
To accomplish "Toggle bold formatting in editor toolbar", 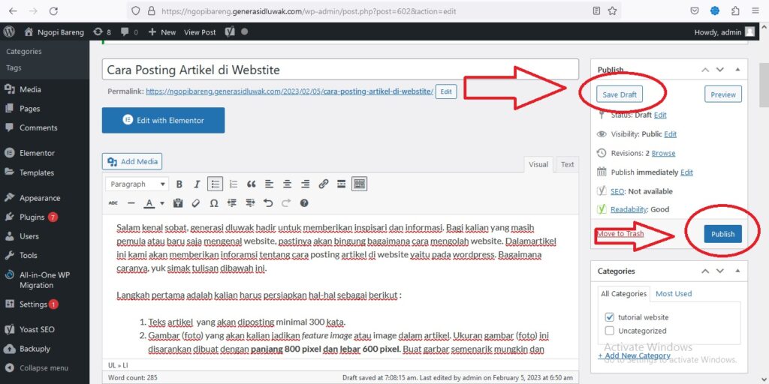I will (x=179, y=184).
